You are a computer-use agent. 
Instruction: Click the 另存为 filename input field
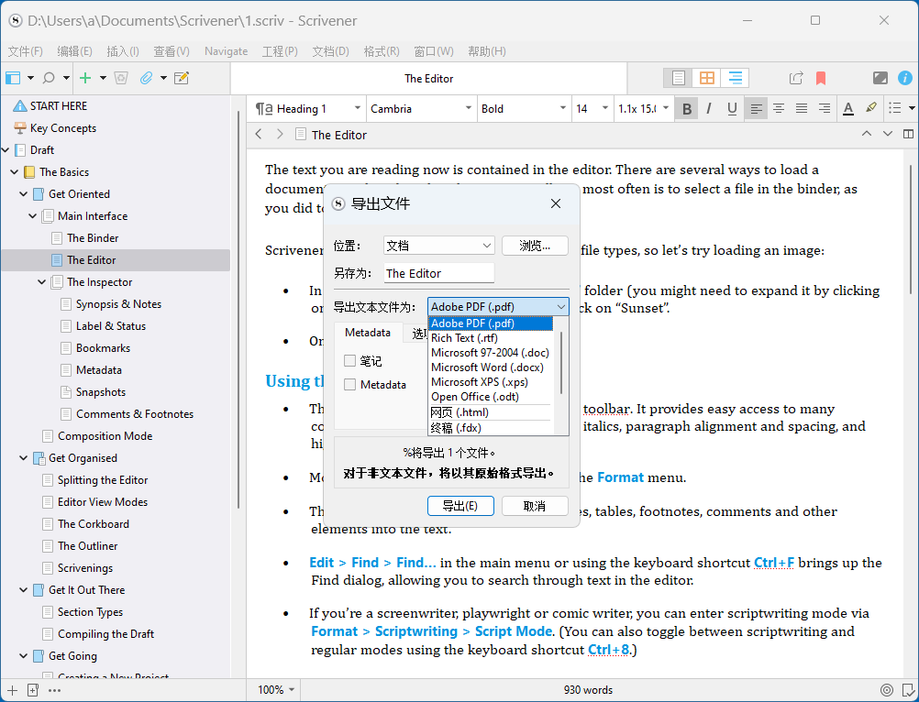click(x=439, y=273)
